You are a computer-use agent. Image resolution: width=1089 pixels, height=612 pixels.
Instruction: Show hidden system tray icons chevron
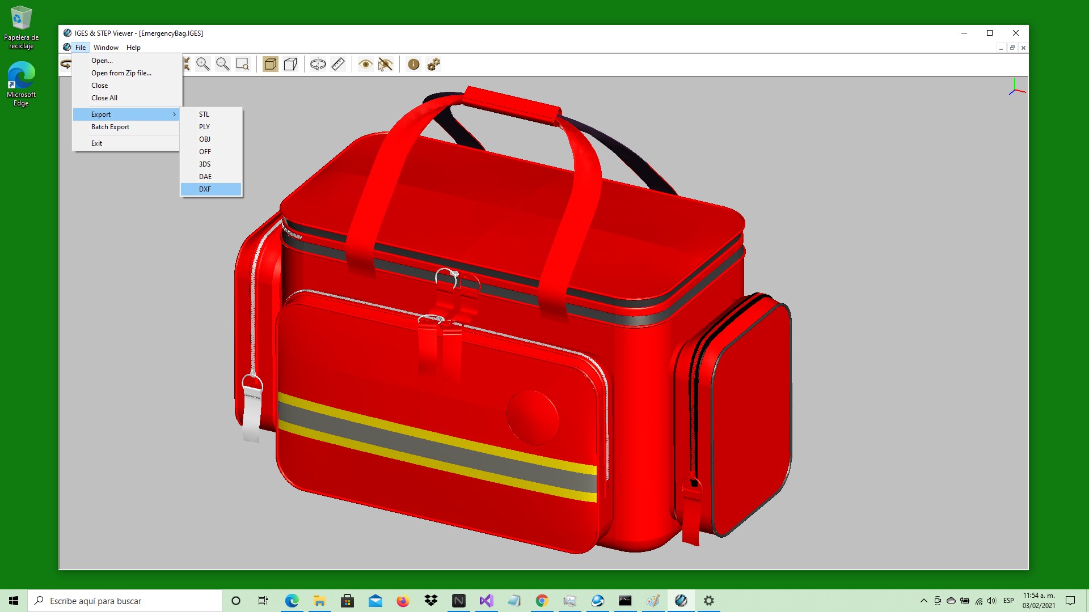click(923, 601)
